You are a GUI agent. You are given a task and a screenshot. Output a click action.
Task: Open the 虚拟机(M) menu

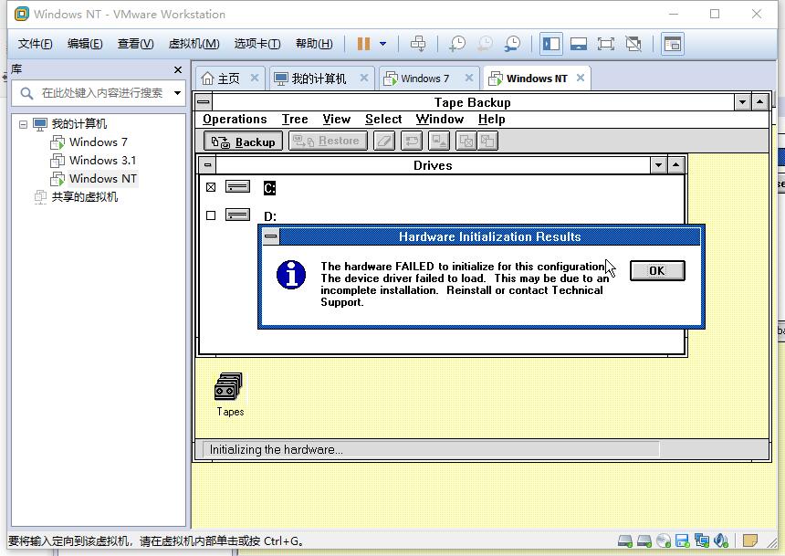pyautogui.click(x=194, y=44)
